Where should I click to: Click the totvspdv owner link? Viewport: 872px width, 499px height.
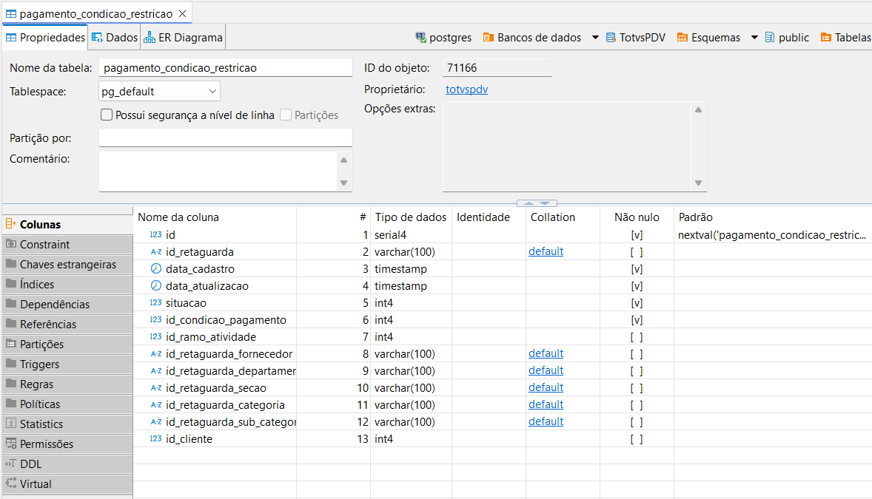466,89
